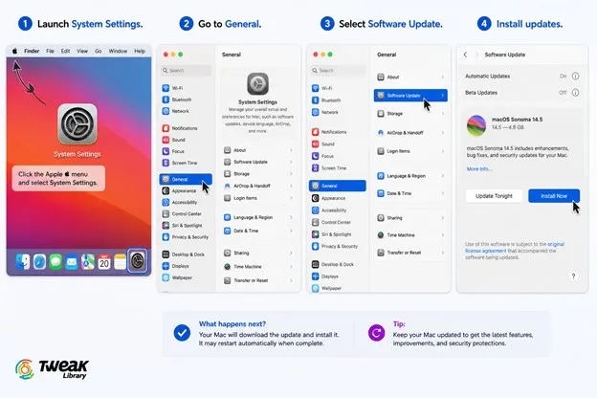Launch System Settings from the Dock
Image resolution: width=597 pixels, height=398 pixels.
137,261
